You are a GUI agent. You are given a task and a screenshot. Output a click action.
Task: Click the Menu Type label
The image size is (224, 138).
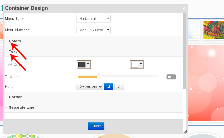(15, 19)
